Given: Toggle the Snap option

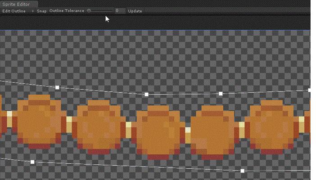Looking at the screenshot, I should pyautogui.click(x=42, y=11).
